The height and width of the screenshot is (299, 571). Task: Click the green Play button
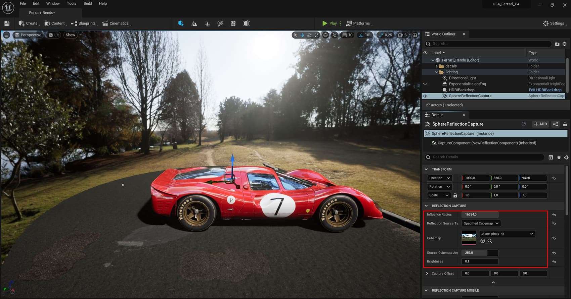[330, 23]
